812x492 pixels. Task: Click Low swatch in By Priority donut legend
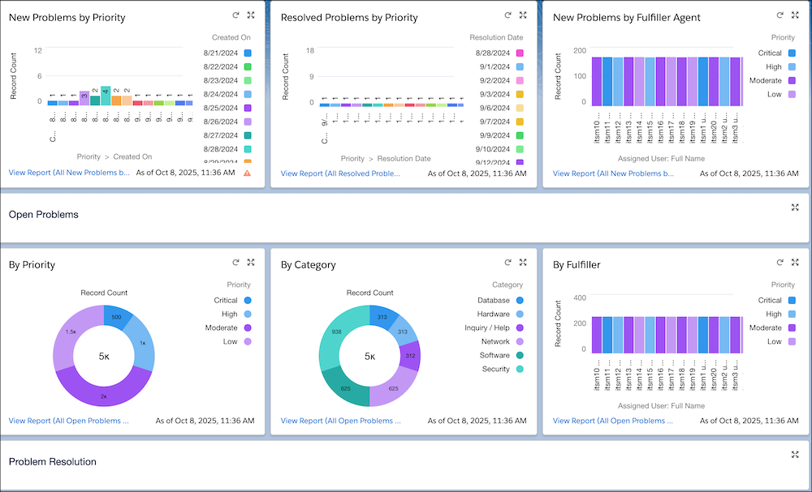pos(248,341)
